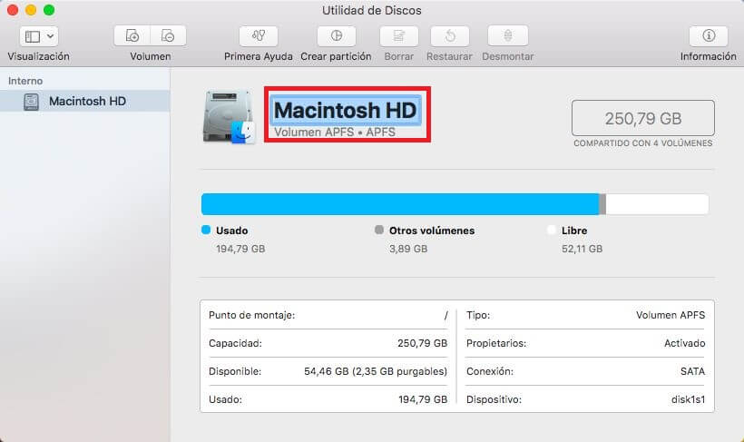This screenshot has width=744, height=442.
Task: Open the Visualización sidebar view dropdown
Action: tap(39, 36)
